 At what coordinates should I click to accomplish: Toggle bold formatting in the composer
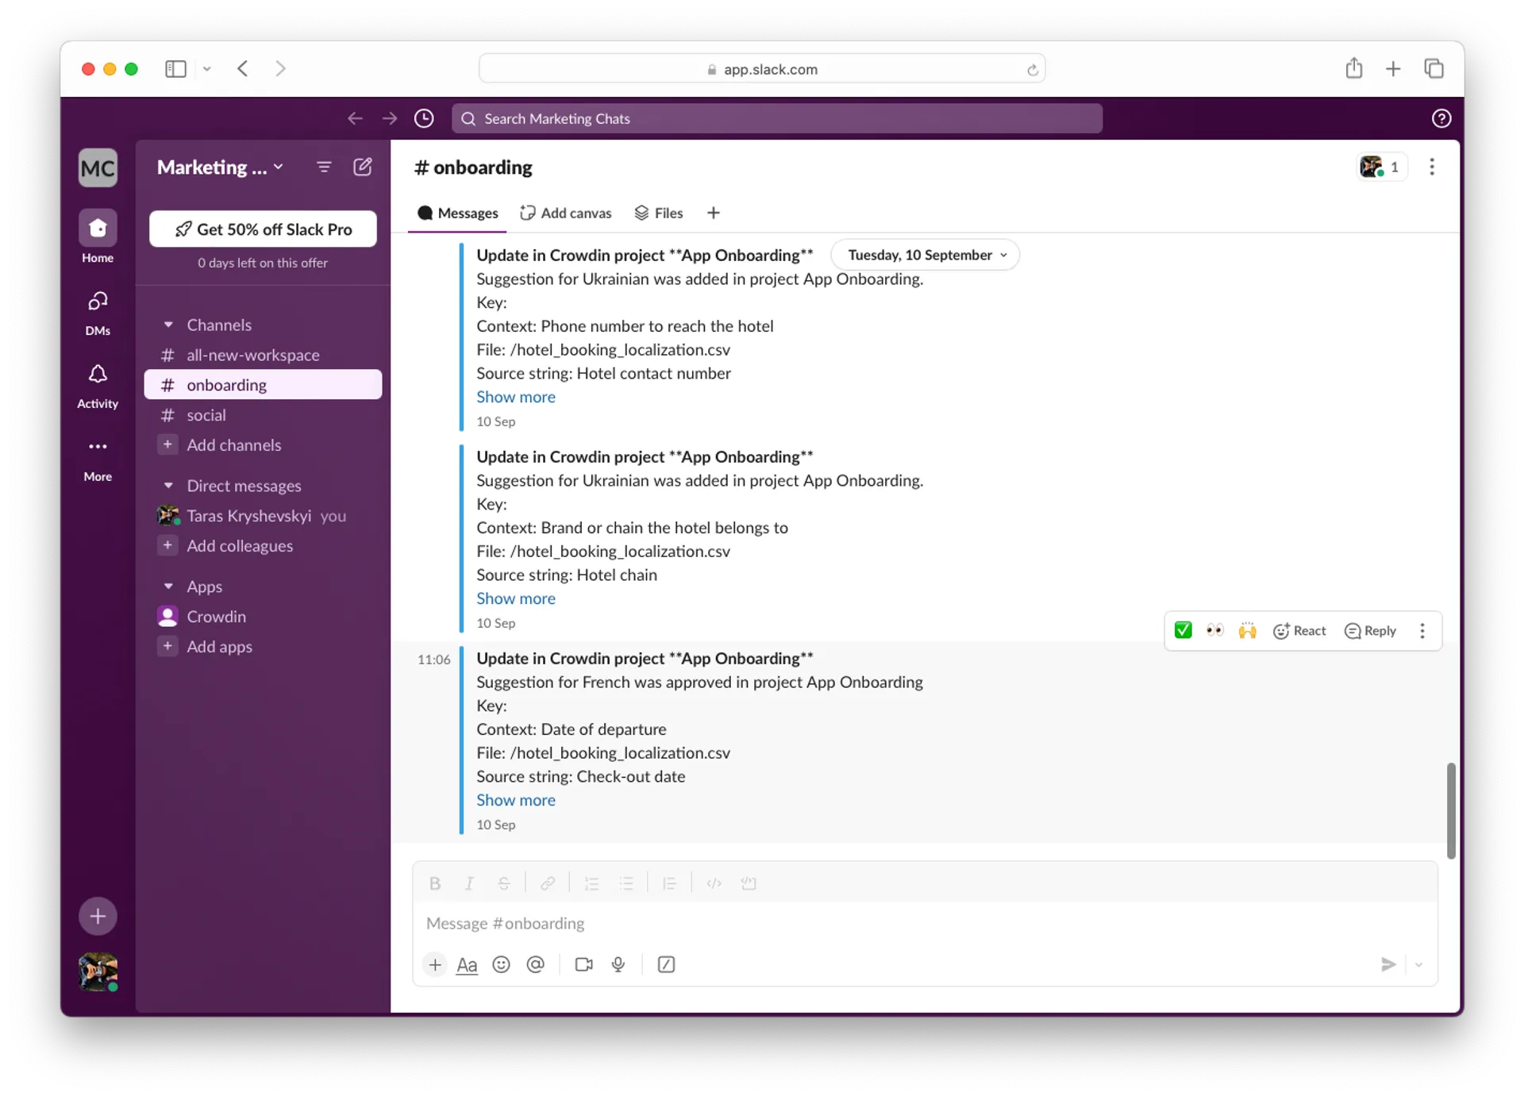[x=435, y=883]
